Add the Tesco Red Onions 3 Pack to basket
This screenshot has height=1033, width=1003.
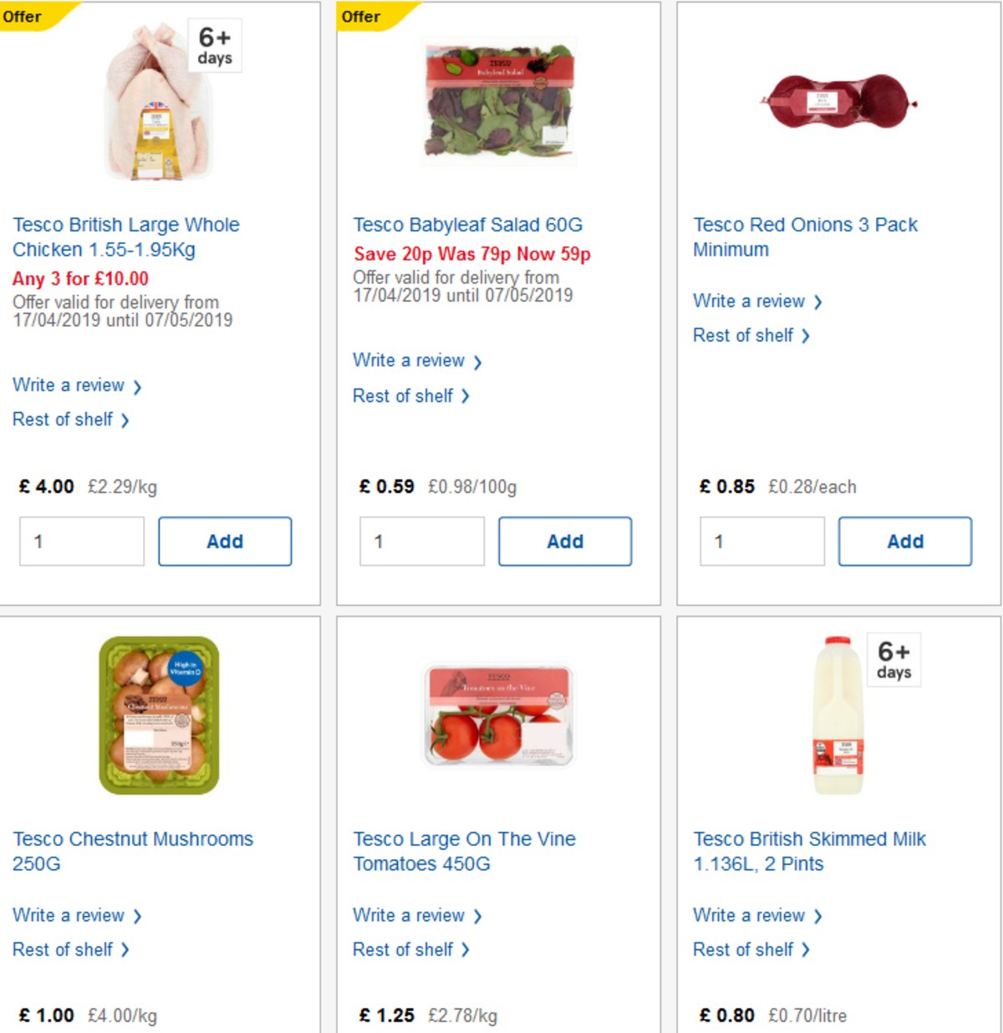click(x=904, y=541)
